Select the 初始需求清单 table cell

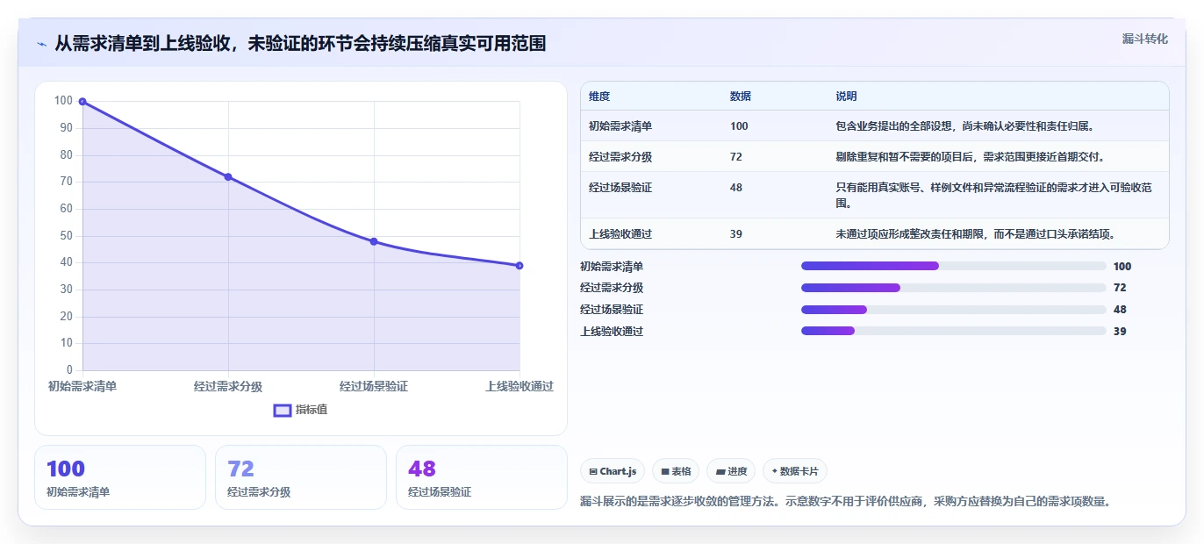tap(620, 126)
